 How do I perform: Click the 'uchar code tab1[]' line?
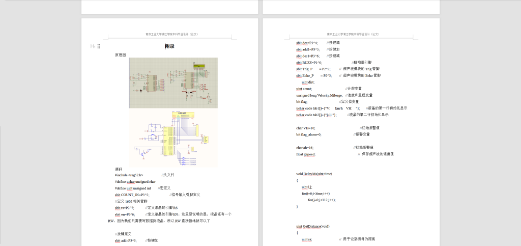328,108
